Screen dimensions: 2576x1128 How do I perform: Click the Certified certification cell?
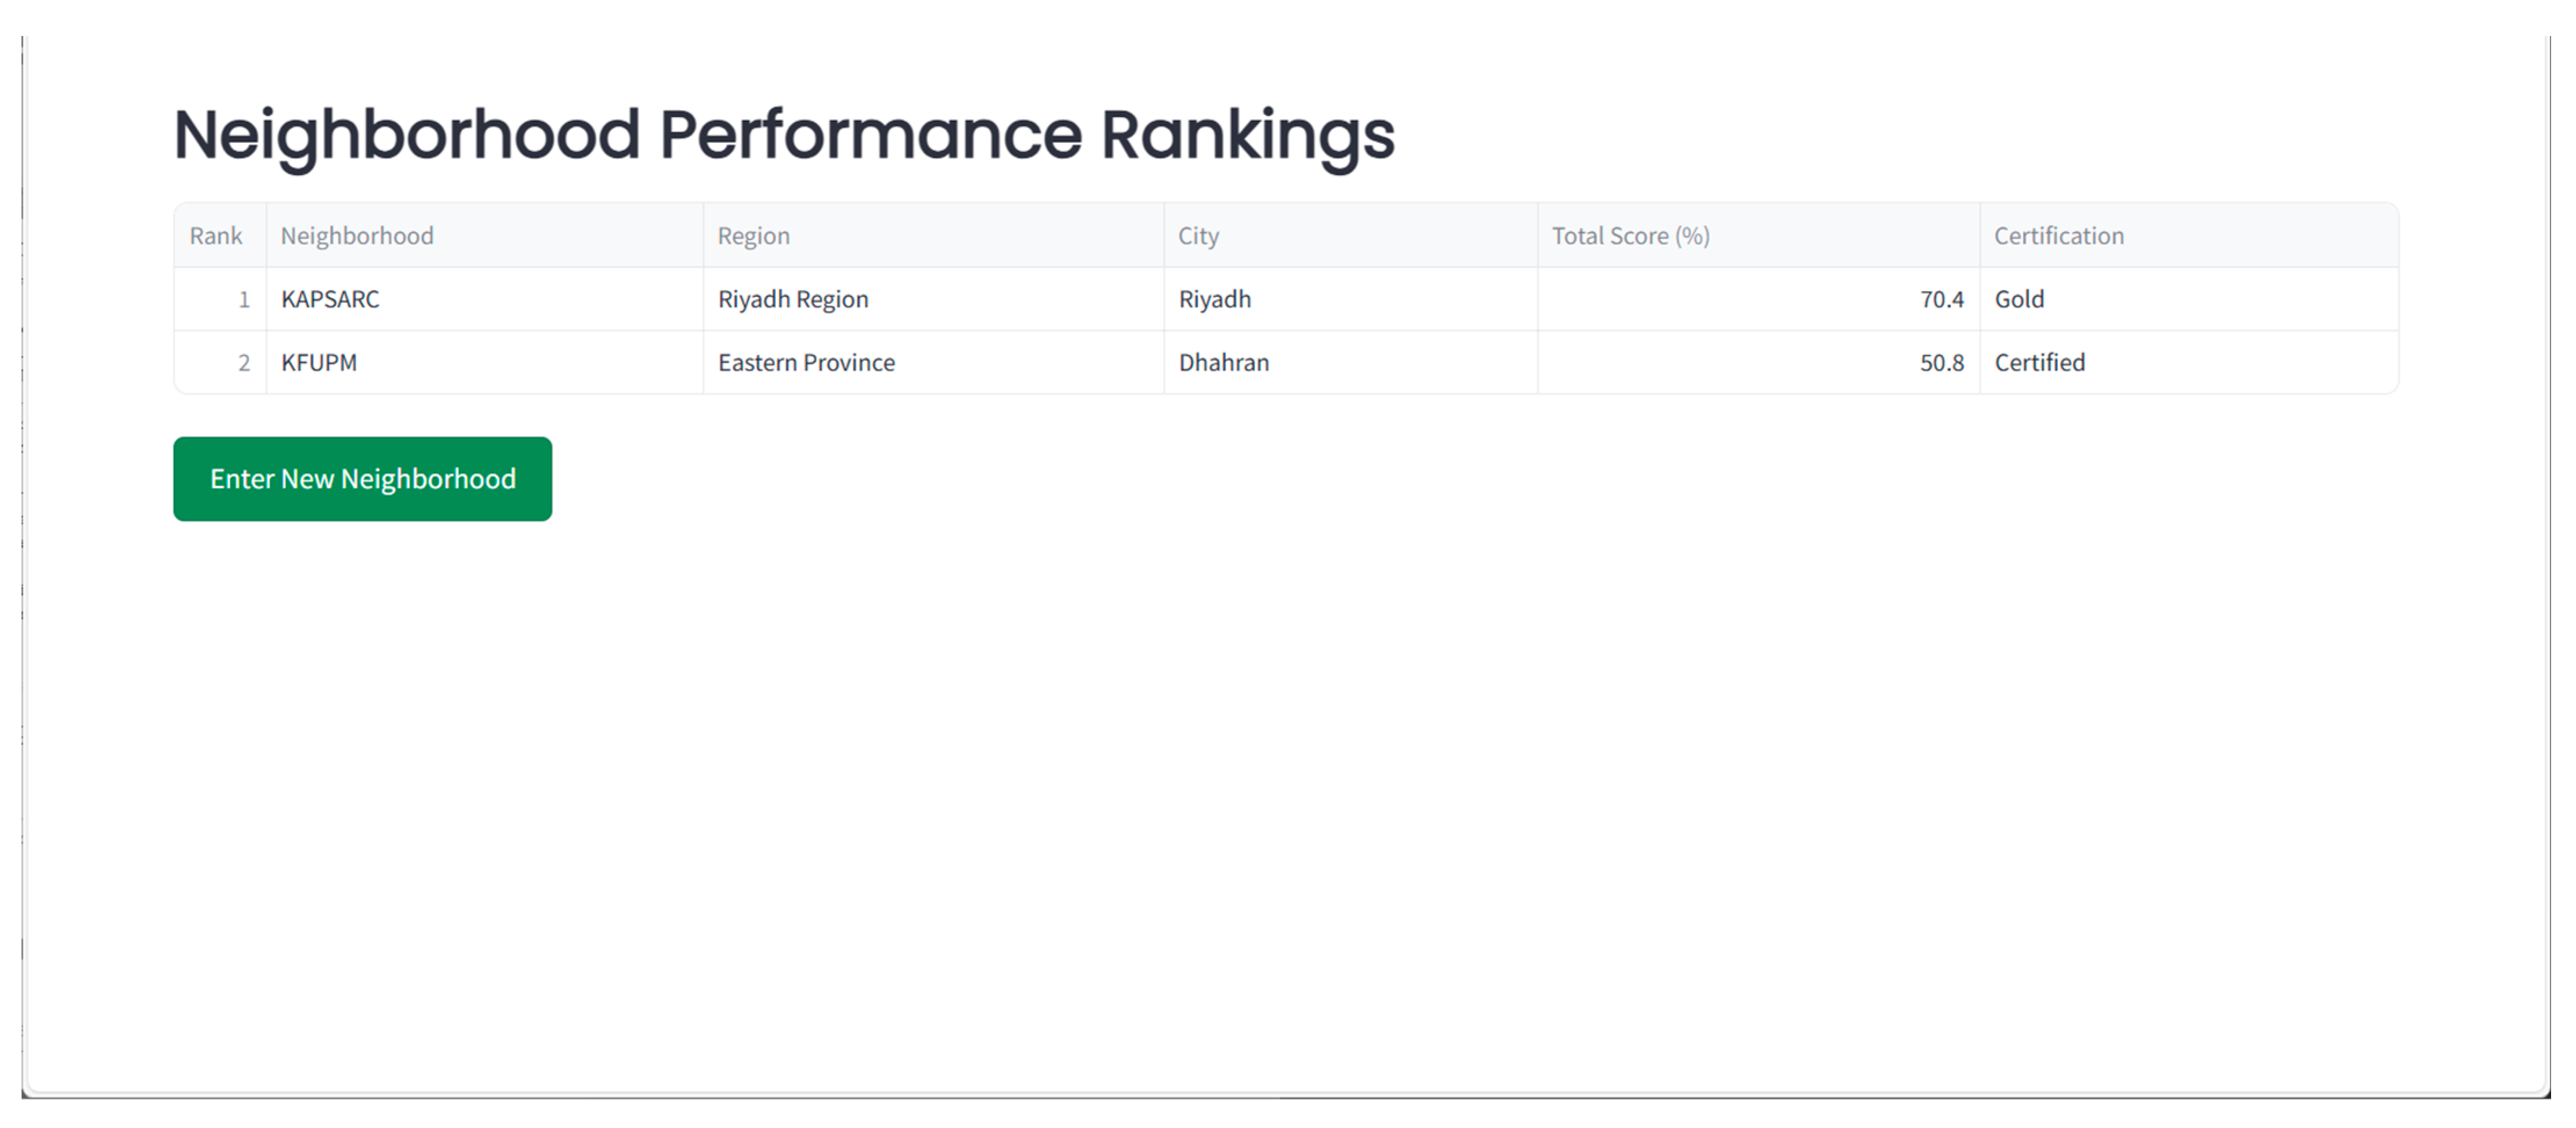[2039, 362]
